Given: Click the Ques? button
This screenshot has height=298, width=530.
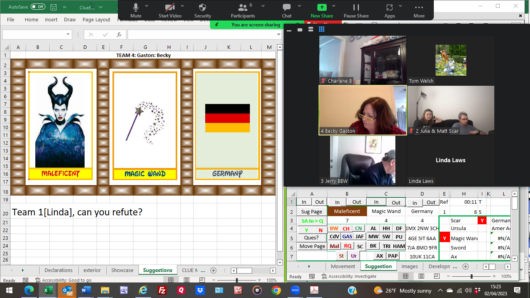Looking at the screenshot, I should point(311,237).
